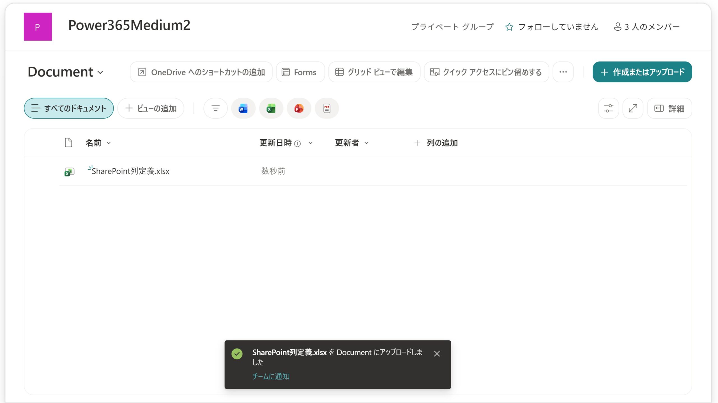Open the more actions ellipsis menu
Screen dimensions: 718x403
[563, 72]
